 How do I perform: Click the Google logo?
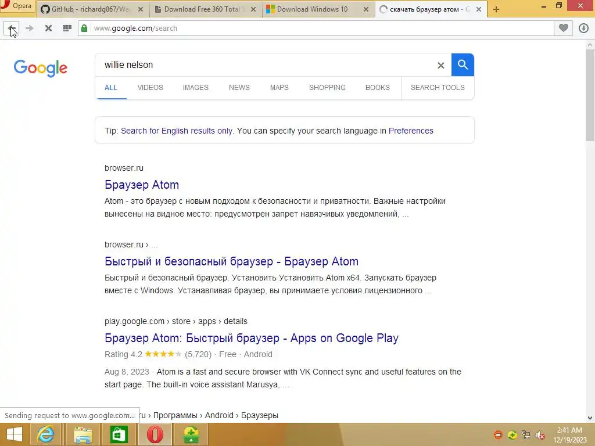[41, 69]
